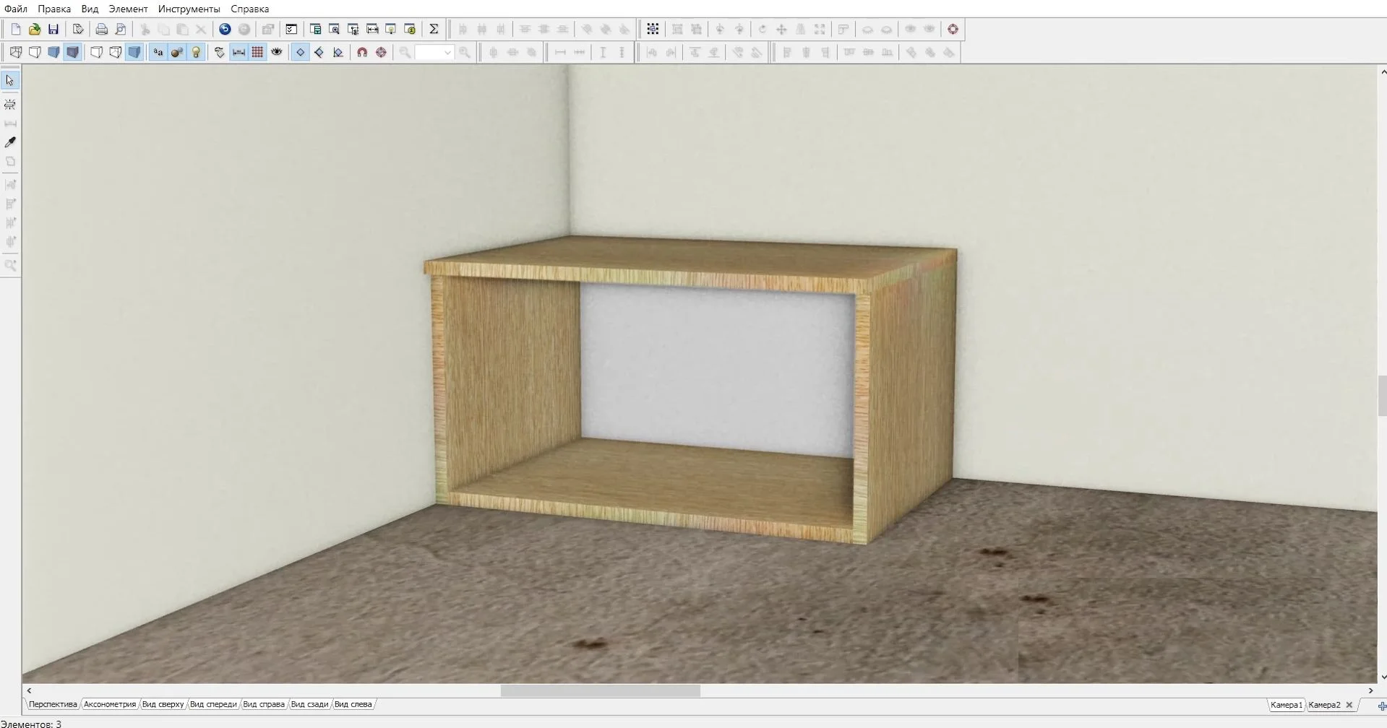Open a project with the folder icon
Viewport: 1387px width, 728px height.
(x=35, y=30)
